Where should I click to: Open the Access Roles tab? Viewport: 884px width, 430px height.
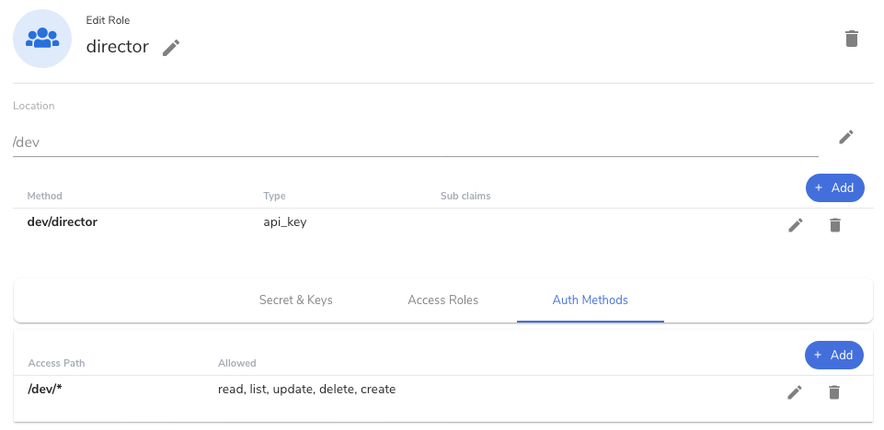click(442, 300)
